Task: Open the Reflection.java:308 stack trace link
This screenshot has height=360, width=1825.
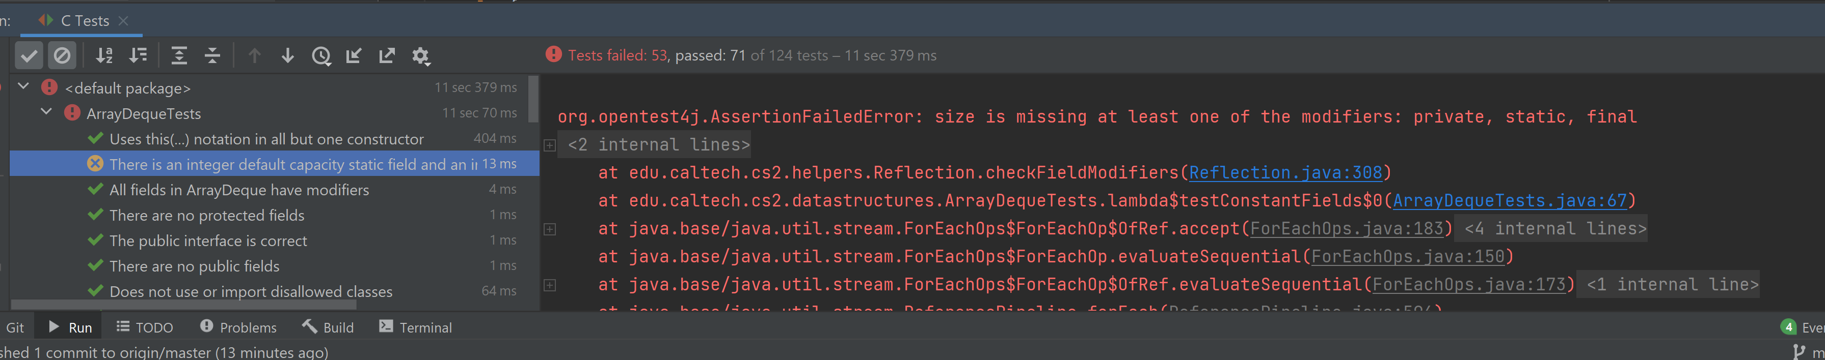Action: coord(1285,172)
